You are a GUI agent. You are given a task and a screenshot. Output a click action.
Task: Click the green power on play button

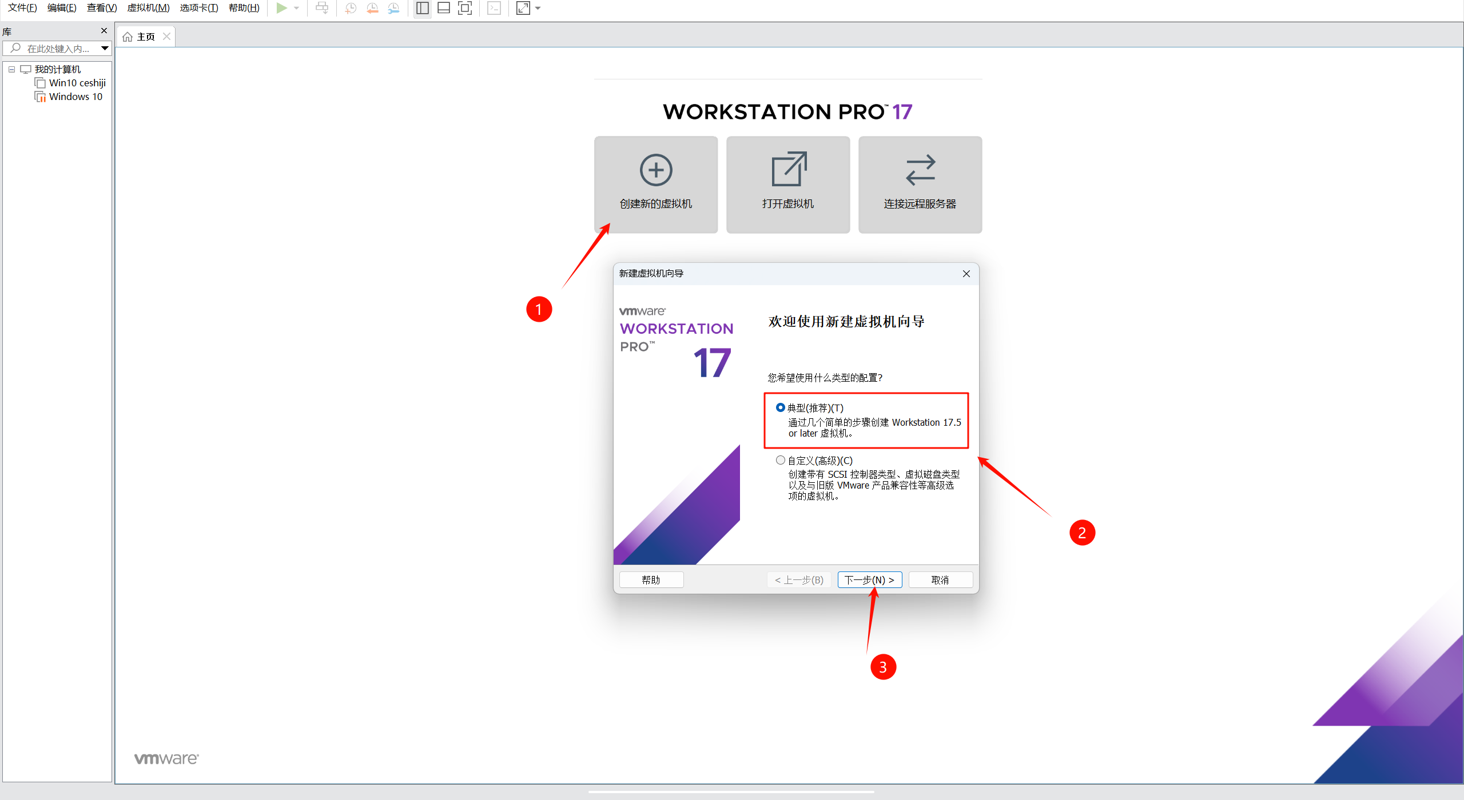click(281, 8)
